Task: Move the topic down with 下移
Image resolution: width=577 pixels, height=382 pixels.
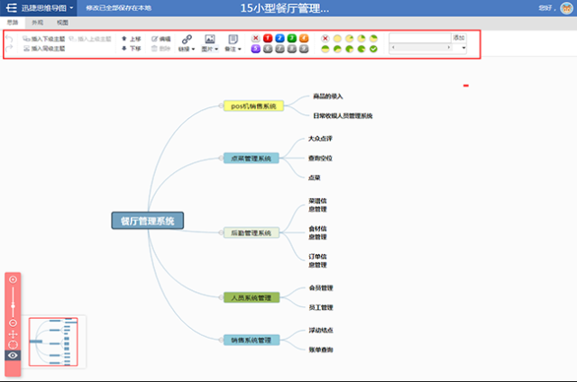Action: click(132, 48)
